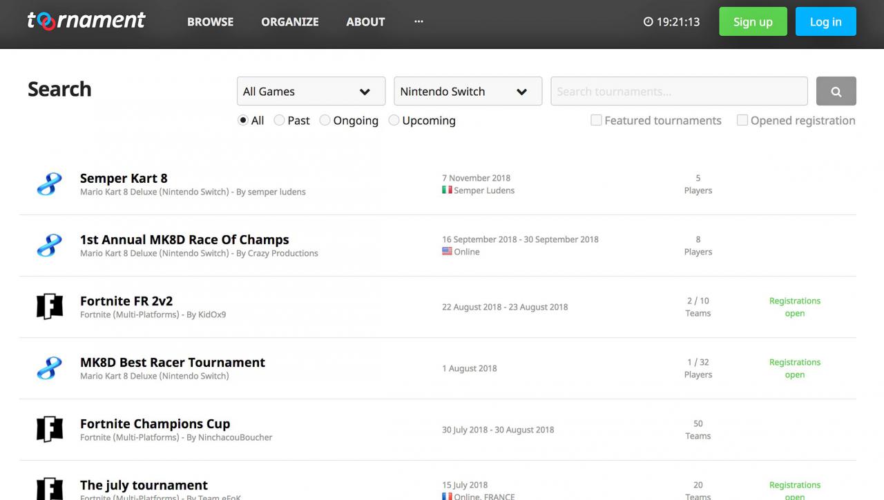The width and height of the screenshot is (884, 500).
Task: Click the 8 Players count
Action: click(x=698, y=246)
